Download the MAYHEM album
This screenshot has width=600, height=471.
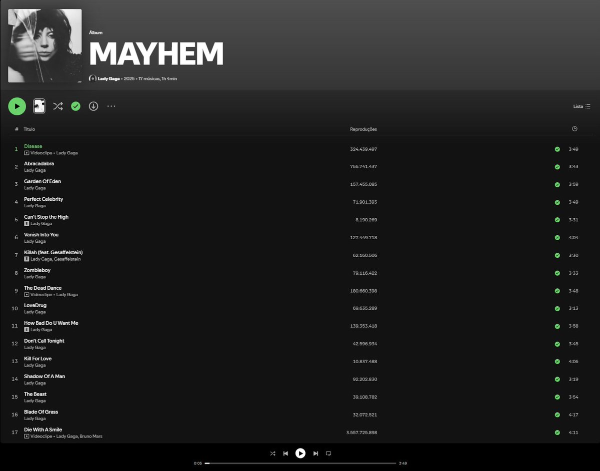[x=93, y=106]
